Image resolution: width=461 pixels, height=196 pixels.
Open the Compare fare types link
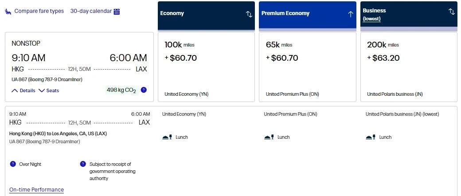tap(39, 11)
